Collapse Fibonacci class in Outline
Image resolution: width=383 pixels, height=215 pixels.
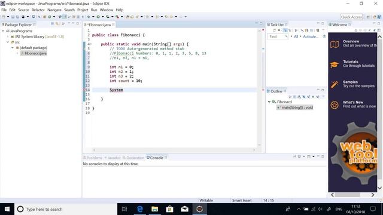click(x=269, y=102)
